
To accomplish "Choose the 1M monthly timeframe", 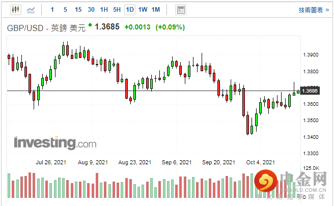I will [x=156, y=10].
